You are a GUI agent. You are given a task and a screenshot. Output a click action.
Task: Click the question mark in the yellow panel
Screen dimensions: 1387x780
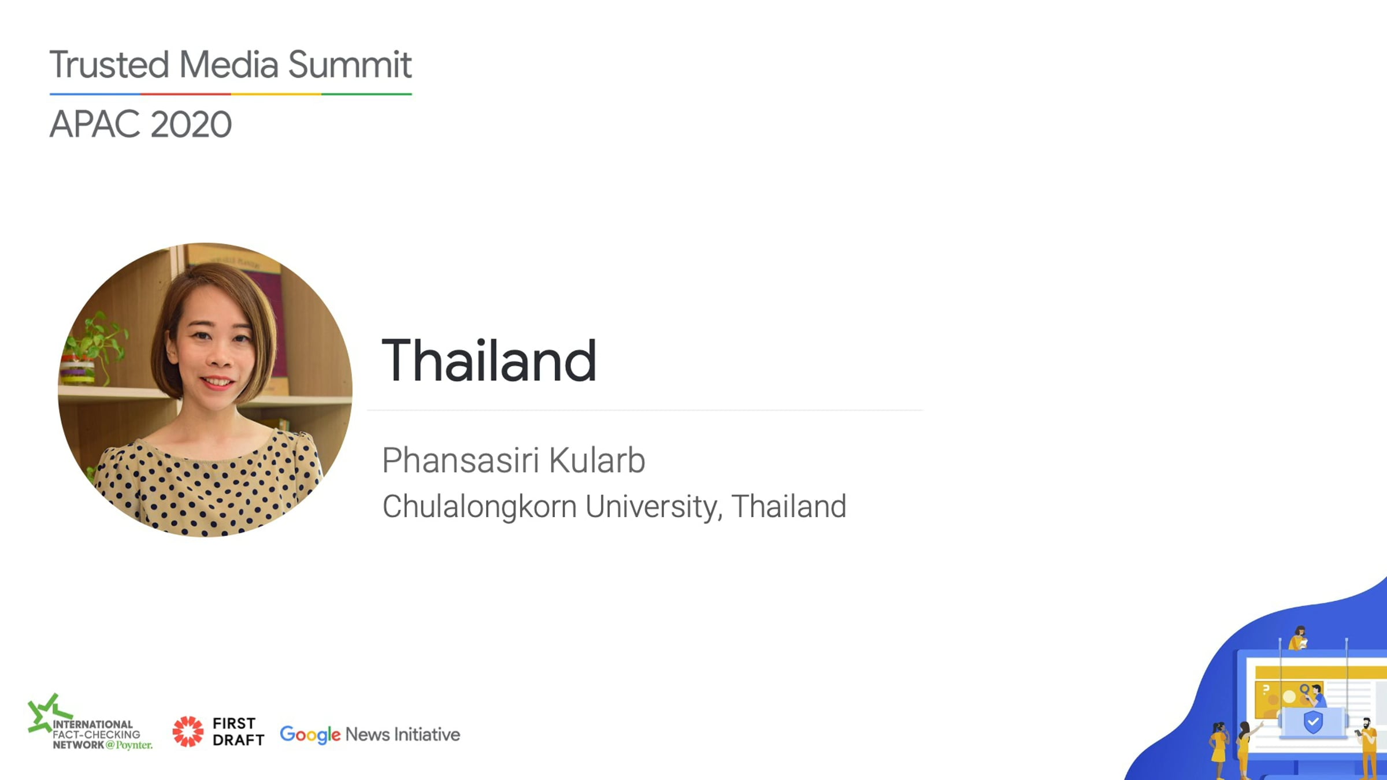coord(1266,689)
